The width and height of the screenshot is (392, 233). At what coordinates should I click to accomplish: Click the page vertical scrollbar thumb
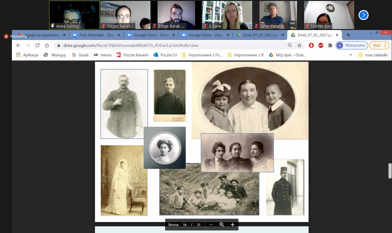pos(390,170)
